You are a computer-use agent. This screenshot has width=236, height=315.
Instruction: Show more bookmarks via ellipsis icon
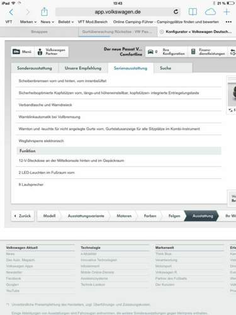pos(228,22)
